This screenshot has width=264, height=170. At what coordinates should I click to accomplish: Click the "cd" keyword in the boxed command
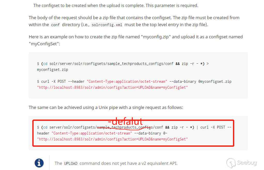(x=45, y=127)
